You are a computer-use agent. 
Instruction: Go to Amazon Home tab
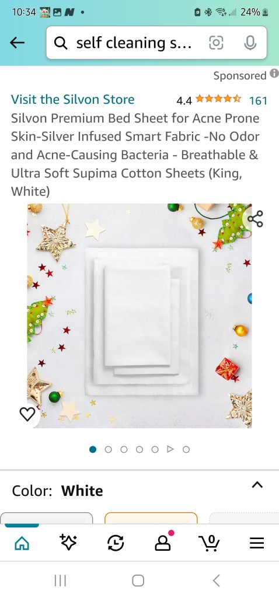(x=22, y=543)
